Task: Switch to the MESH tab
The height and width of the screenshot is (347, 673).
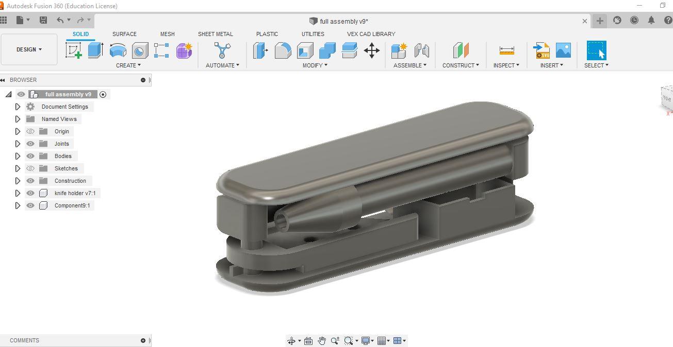Action: pyautogui.click(x=167, y=34)
